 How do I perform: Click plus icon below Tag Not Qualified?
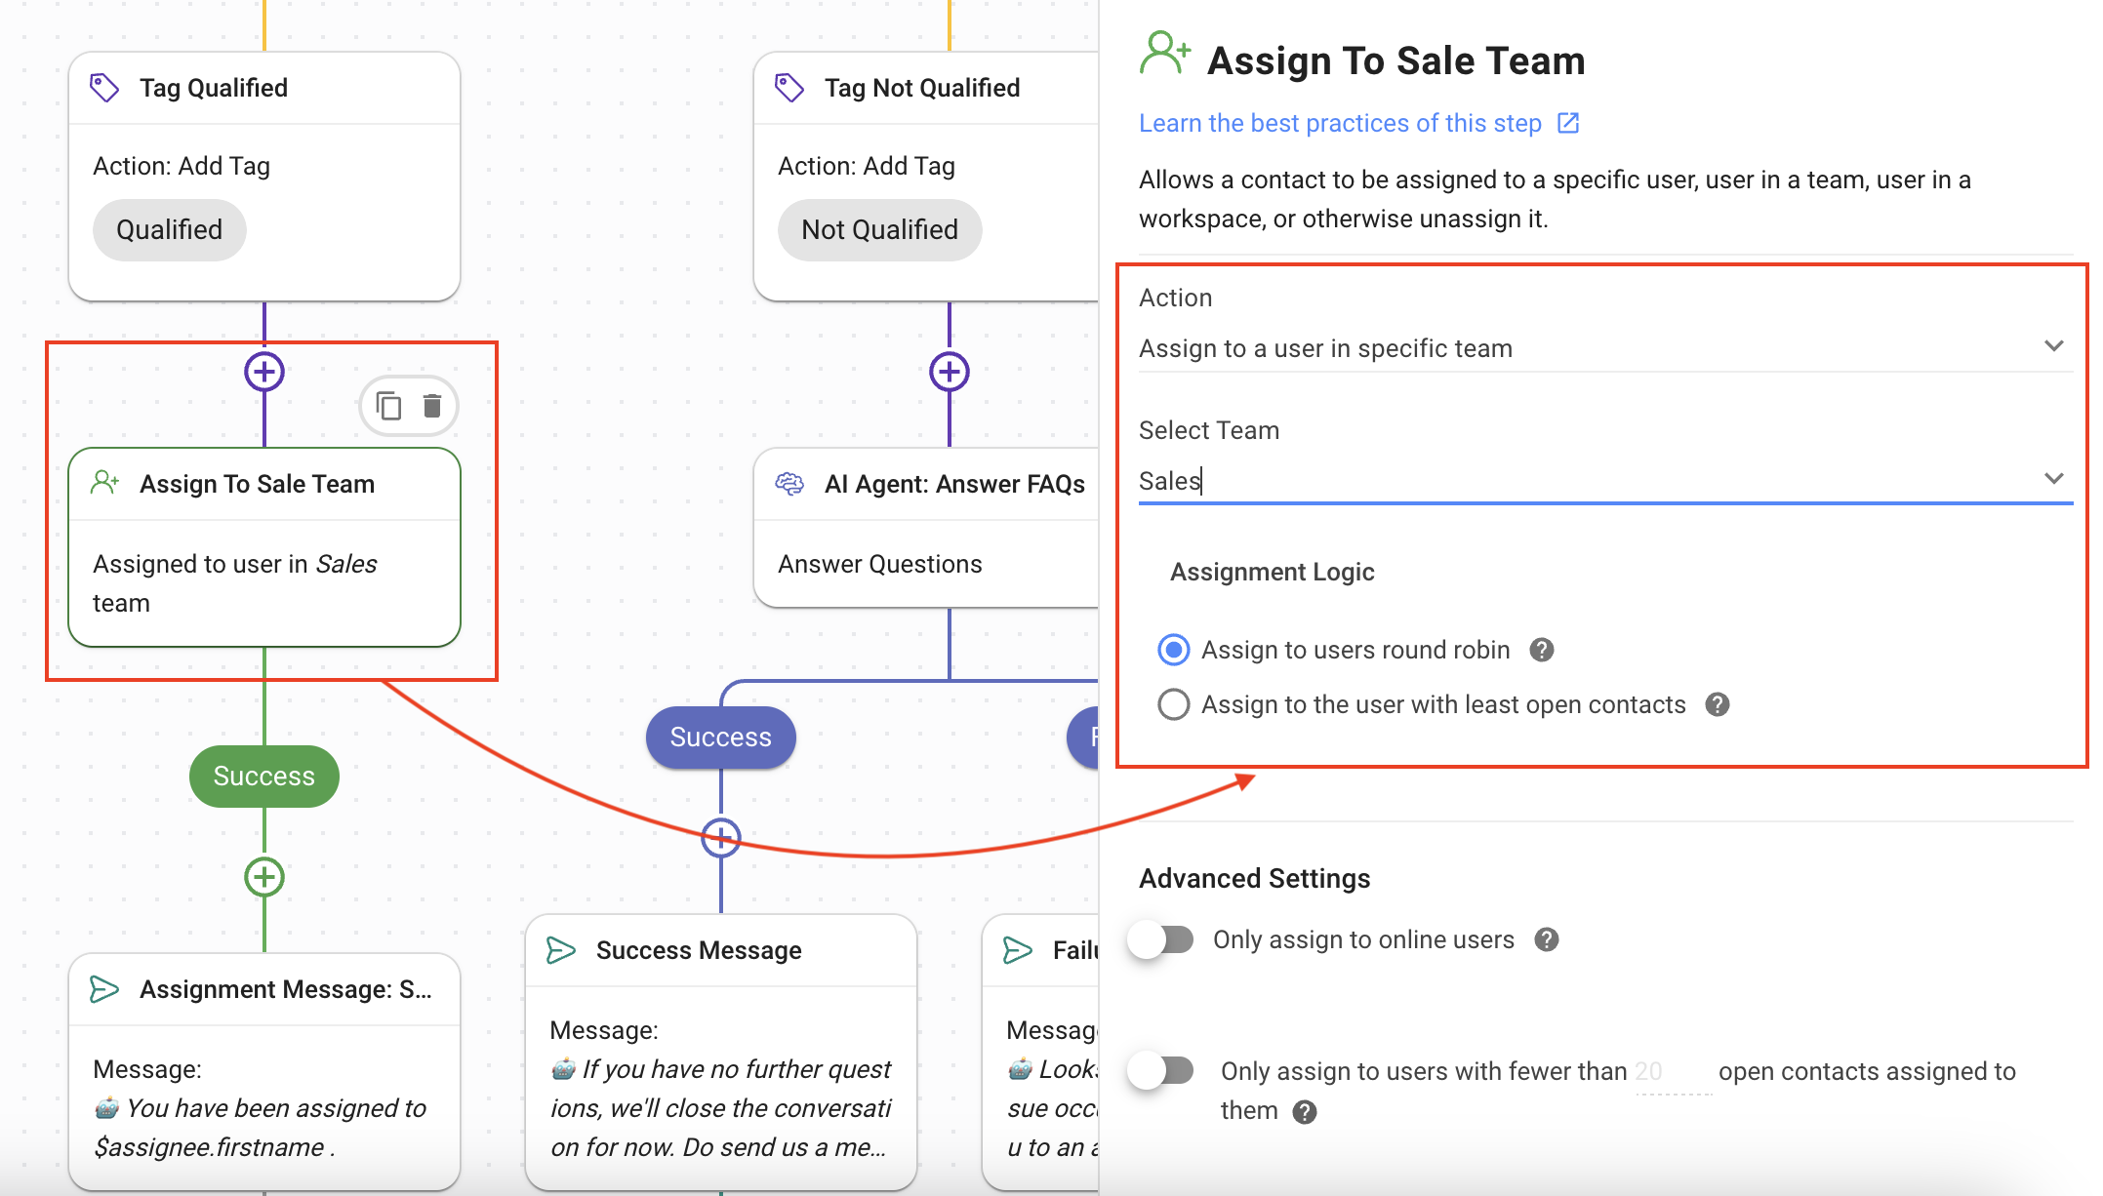tap(950, 372)
